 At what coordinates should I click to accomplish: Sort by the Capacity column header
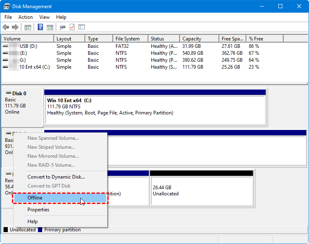pyautogui.click(x=192, y=39)
